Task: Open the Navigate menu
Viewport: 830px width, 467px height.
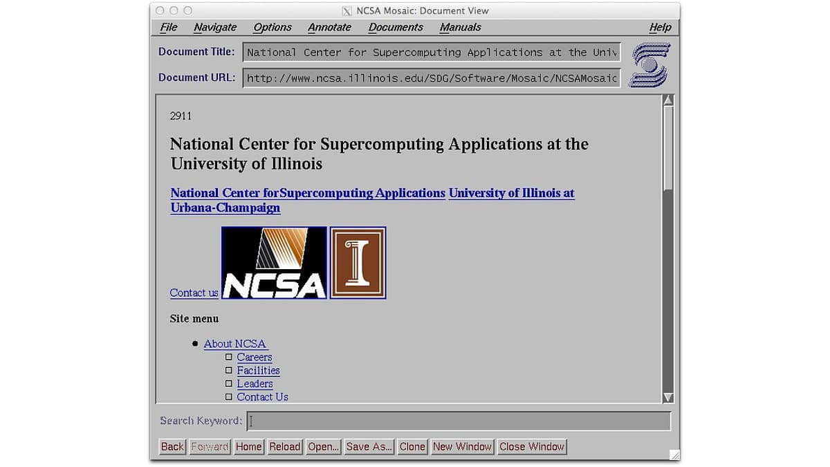Action: (215, 27)
